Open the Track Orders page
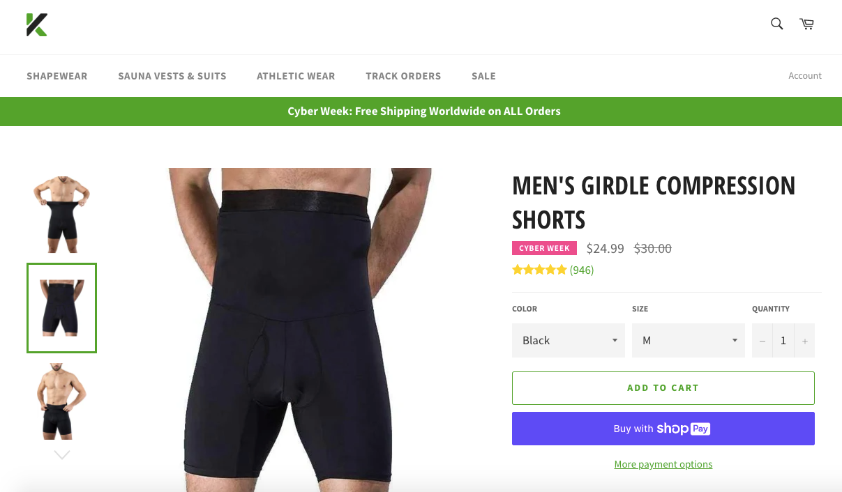The height and width of the screenshot is (492, 842). pos(403,76)
